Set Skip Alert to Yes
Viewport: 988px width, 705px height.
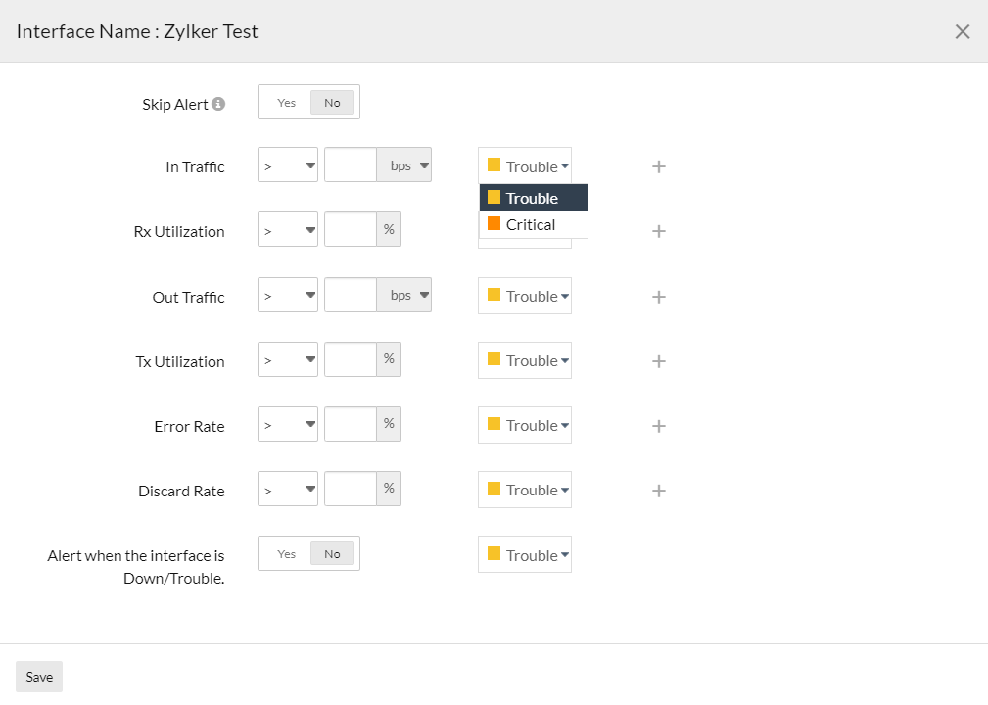point(286,102)
